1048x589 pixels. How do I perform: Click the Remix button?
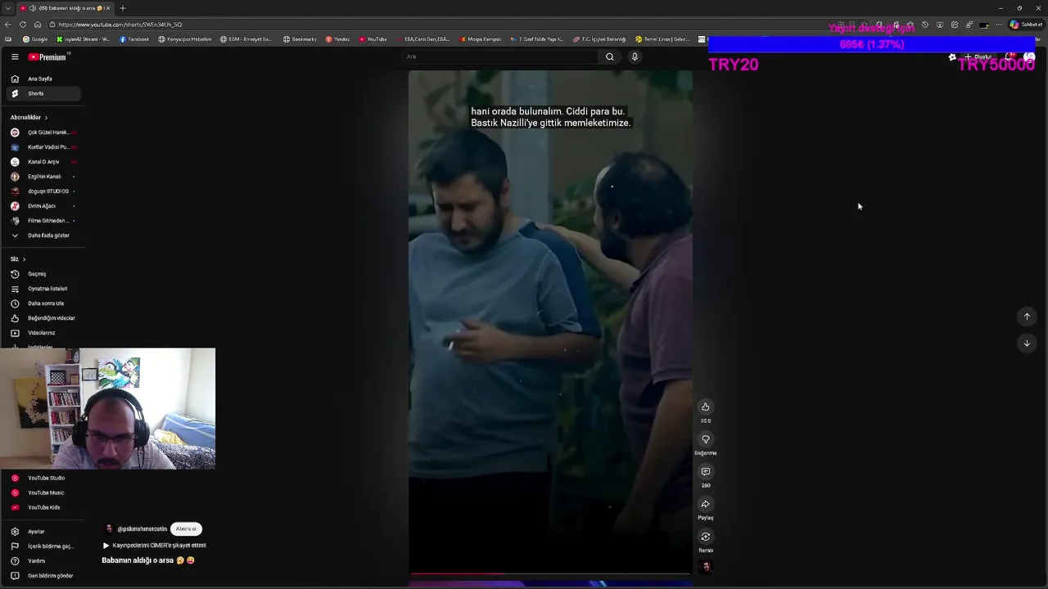(705, 537)
